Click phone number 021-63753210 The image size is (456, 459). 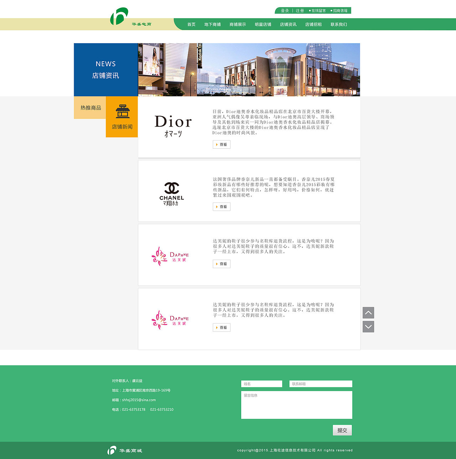pos(162,410)
